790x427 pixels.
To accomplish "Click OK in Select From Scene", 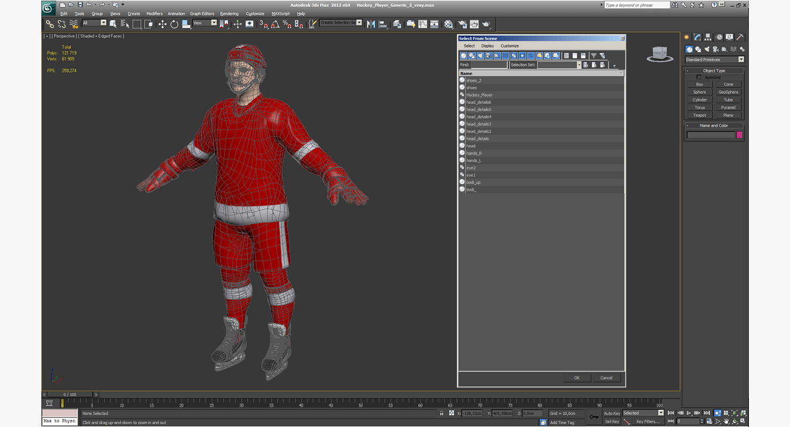I will tap(577, 378).
